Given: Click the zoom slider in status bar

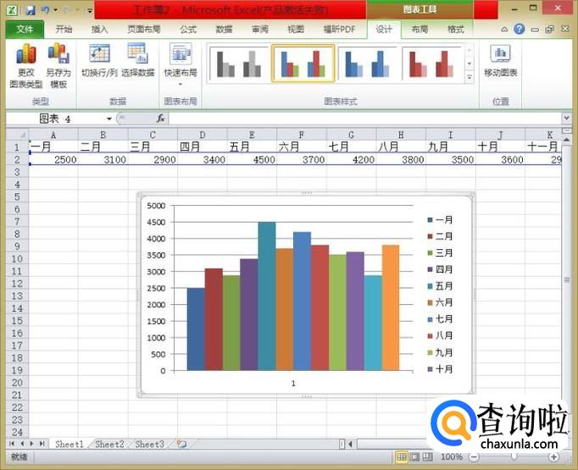Looking at the screenshot, I should click(x=514, y=457).
